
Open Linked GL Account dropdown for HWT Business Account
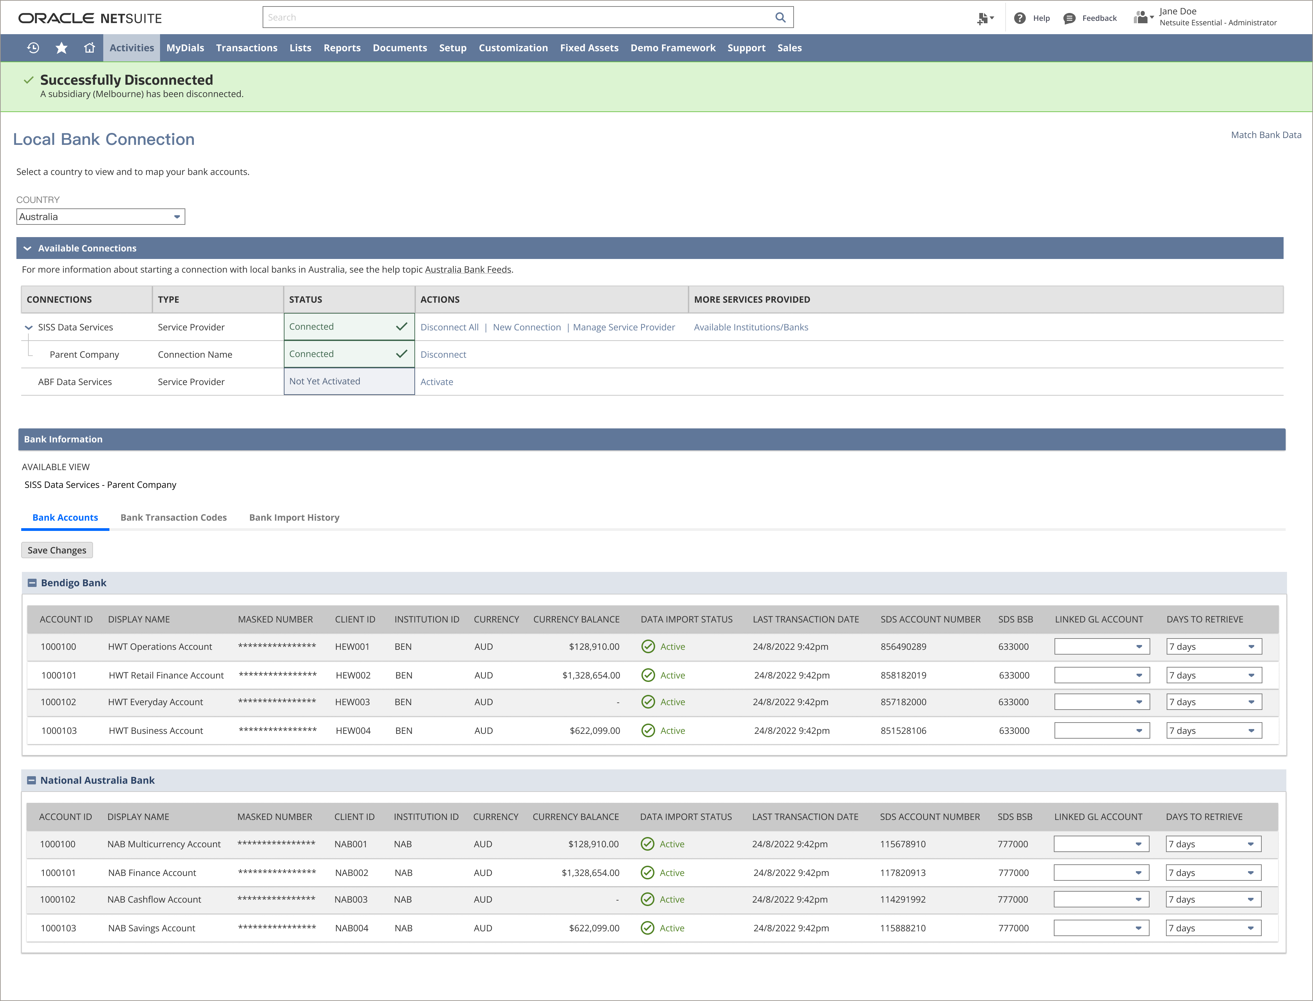click(x=1102, y=730)
